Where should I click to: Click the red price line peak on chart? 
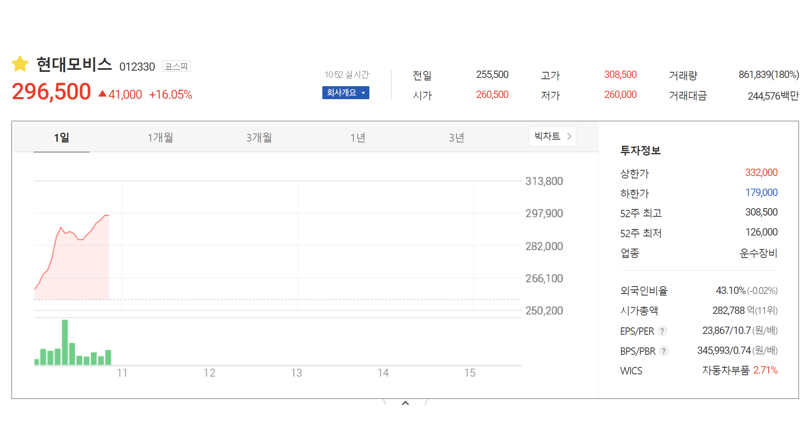coord(106,215)
